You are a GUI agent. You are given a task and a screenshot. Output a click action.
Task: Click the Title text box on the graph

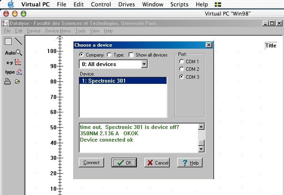pyautogui.click(x=271, y=45)
